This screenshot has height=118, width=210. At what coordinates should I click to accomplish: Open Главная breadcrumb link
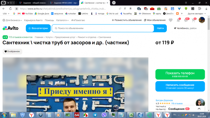click(x=39, y=37)
